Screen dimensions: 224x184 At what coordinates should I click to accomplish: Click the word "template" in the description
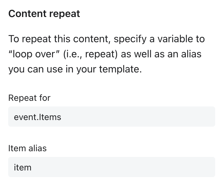coord(120,69)
